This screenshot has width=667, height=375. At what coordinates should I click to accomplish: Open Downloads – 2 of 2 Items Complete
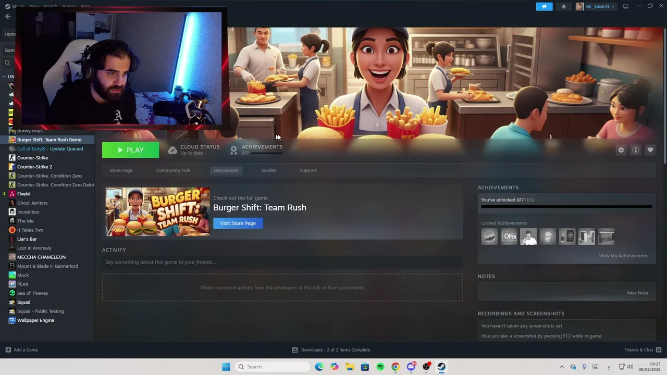336,349
